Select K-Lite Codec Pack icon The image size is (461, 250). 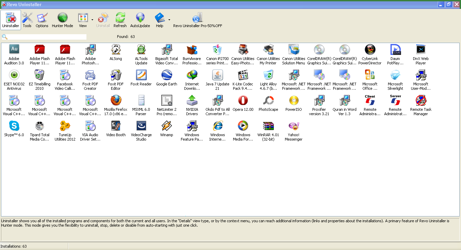pos(243,75)
